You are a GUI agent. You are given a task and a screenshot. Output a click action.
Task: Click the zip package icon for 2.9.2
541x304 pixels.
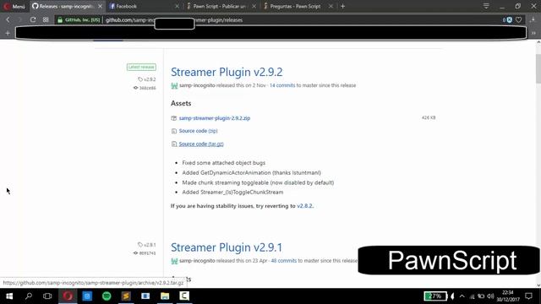point(174,118)
